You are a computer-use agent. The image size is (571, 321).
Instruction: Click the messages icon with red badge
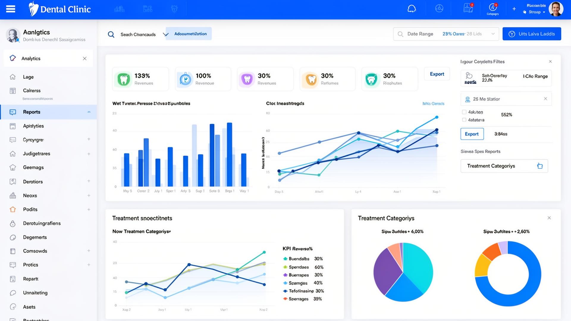point(468,8)
